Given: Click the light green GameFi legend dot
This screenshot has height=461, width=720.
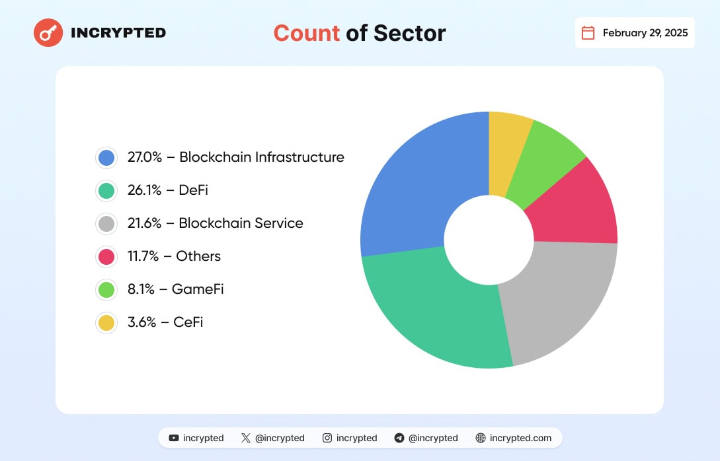Looking at the screenshot, I should point(106,289).
